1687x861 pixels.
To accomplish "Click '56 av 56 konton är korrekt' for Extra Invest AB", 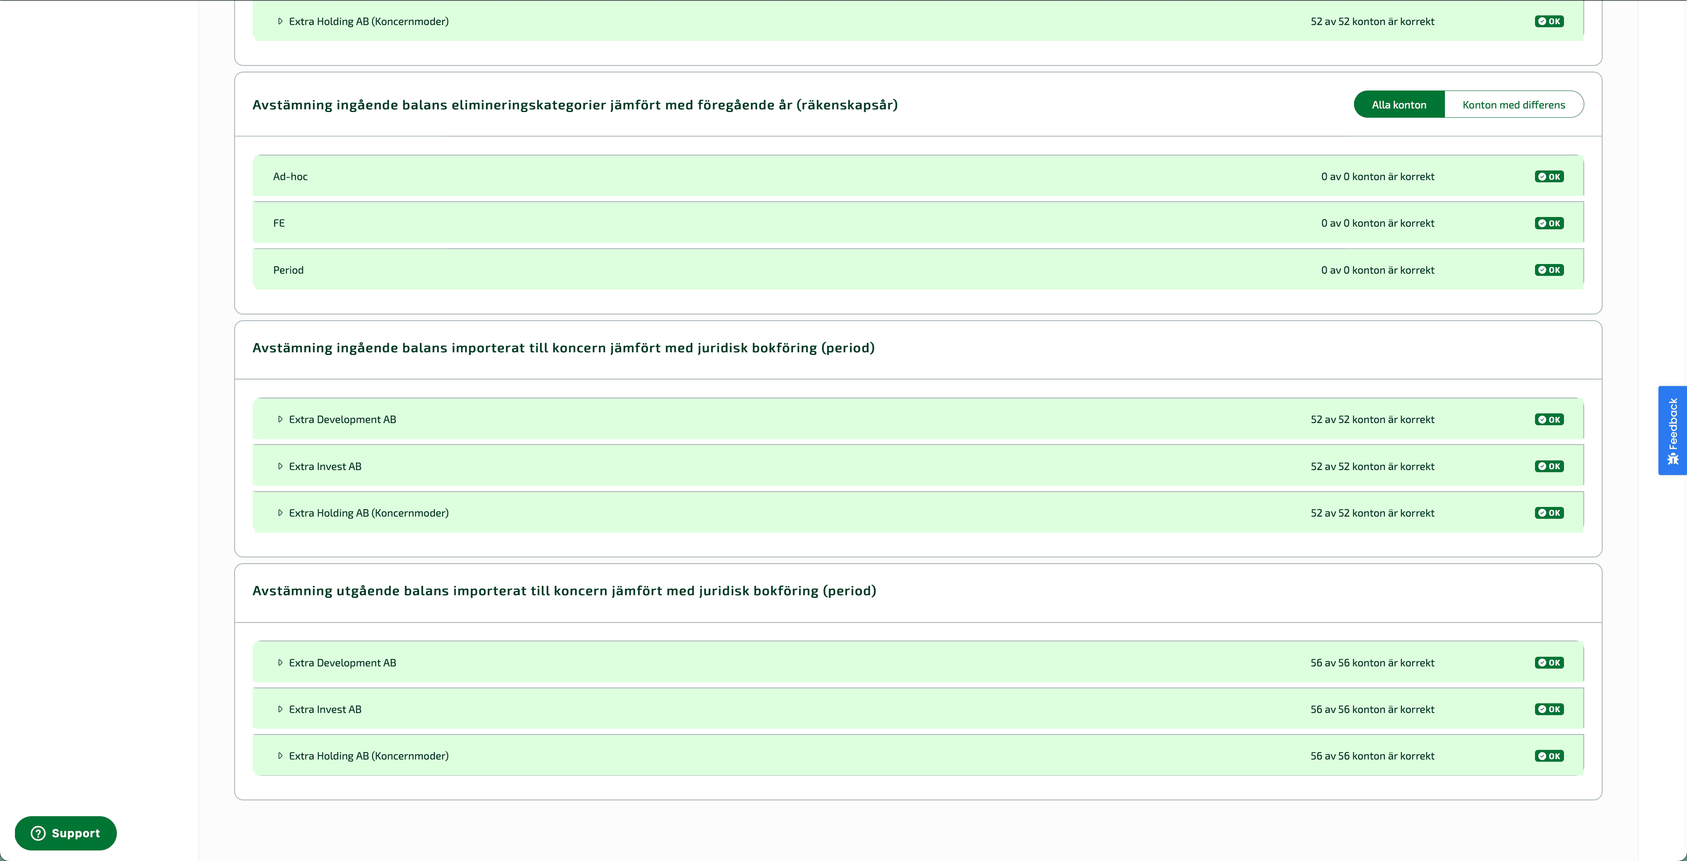I will coord(1372,709).
